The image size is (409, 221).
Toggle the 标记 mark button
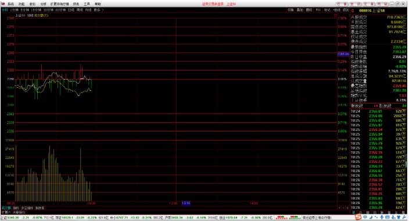click(x=327, y=10)
